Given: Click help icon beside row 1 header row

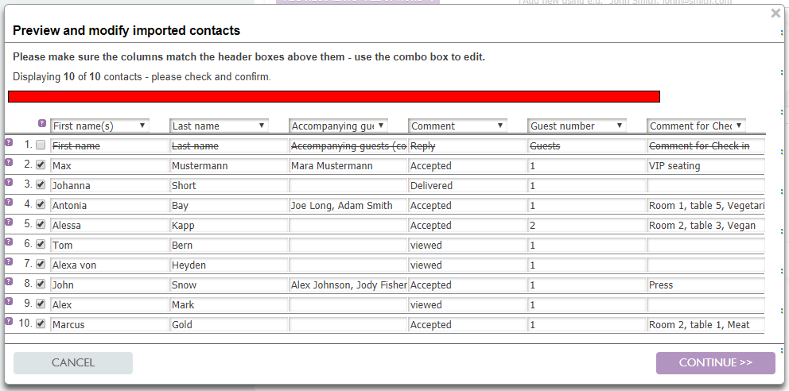Looking at the screenshot, I should pos(9,142).
